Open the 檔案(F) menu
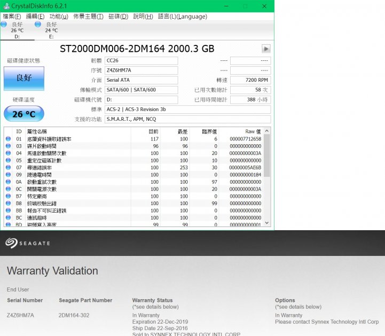Viewport: 385px width, 336px height. click(x=12, y=17)
